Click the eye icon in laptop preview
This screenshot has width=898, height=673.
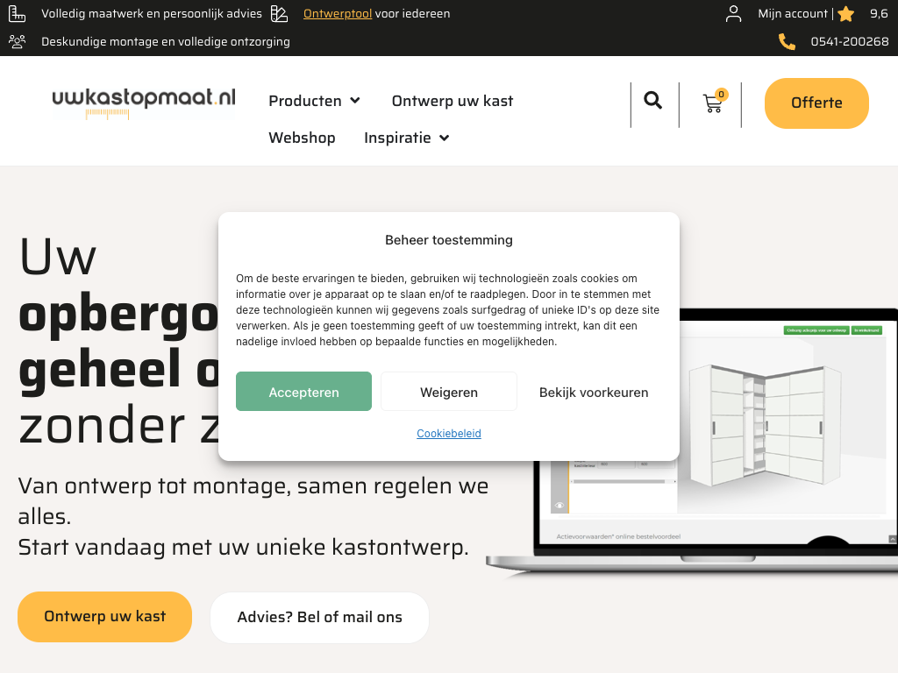coord(559,506)
